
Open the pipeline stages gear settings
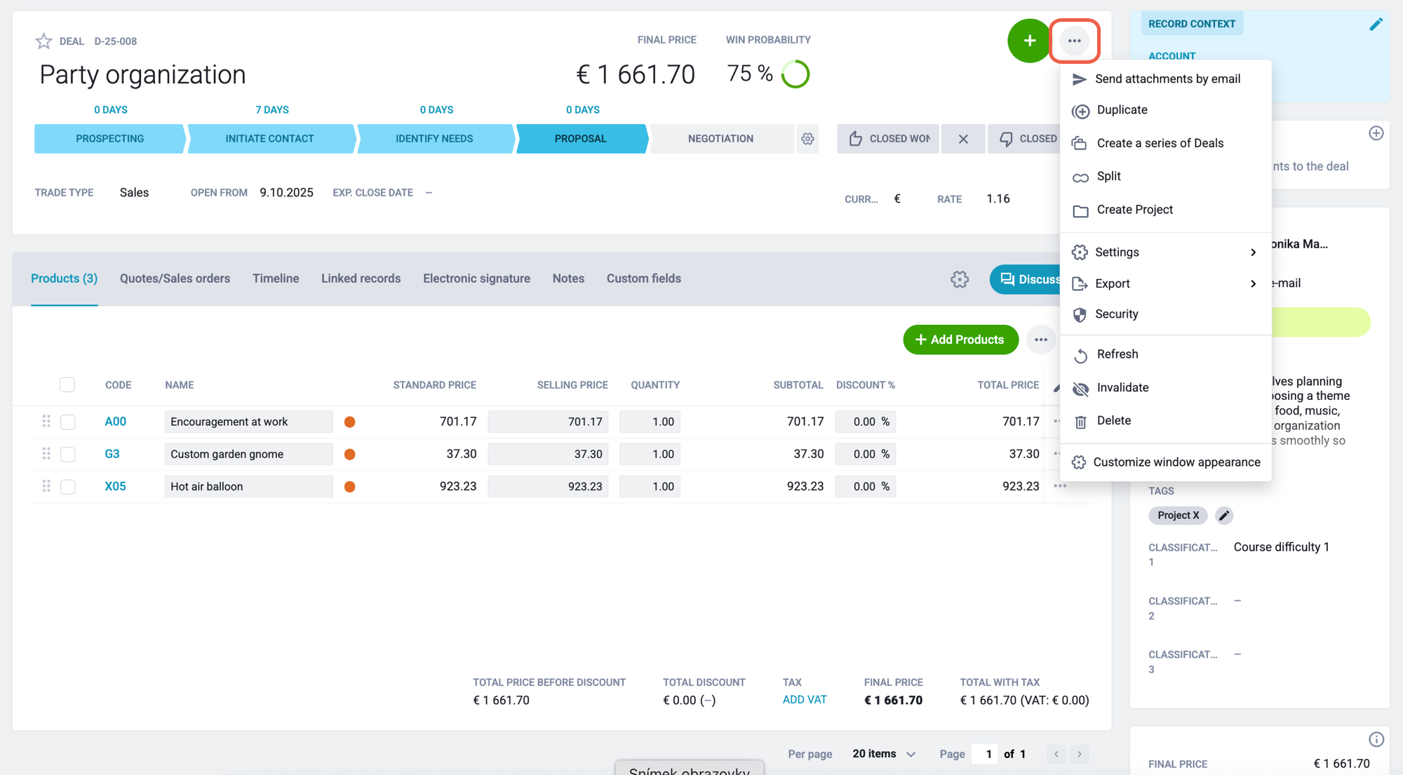[x=807, y=139]
